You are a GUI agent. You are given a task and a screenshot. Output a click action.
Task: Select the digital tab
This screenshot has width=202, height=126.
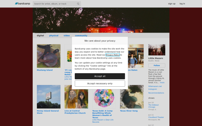pos(40,36)
